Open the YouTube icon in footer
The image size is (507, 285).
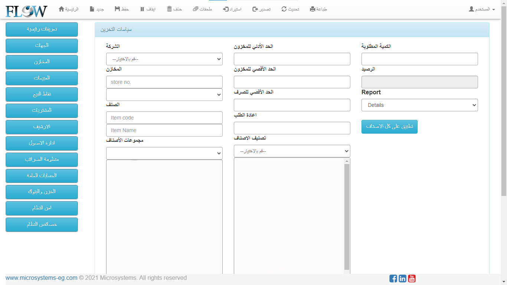coord(412,278)
